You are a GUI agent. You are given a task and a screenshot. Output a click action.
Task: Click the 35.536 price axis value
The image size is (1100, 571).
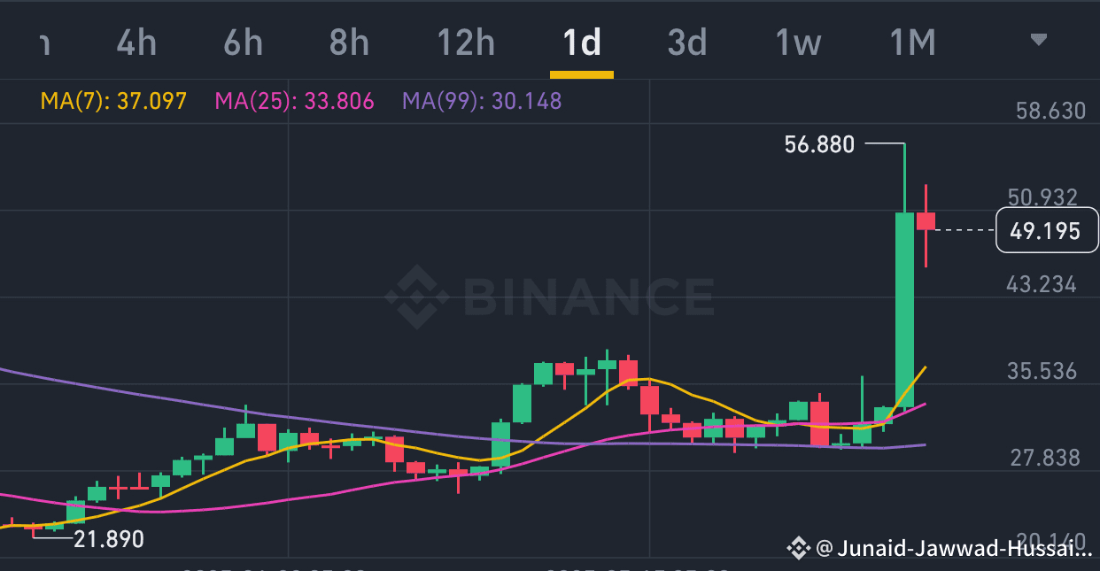click(1042, 370)
